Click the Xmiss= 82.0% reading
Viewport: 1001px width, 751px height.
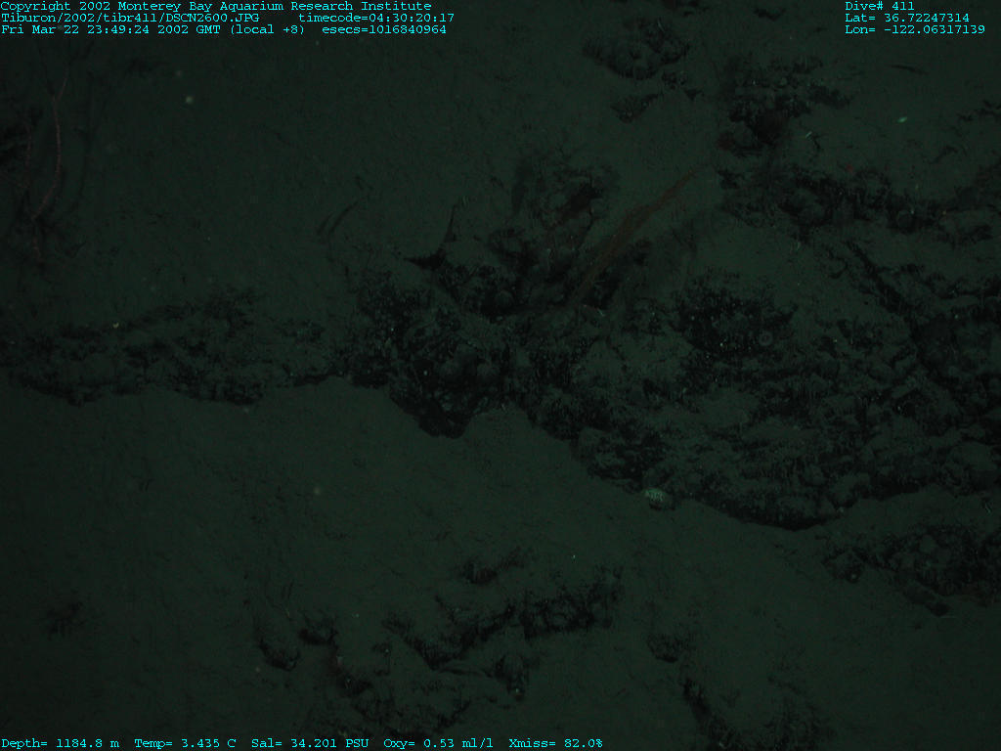click(x=555, y=743)
